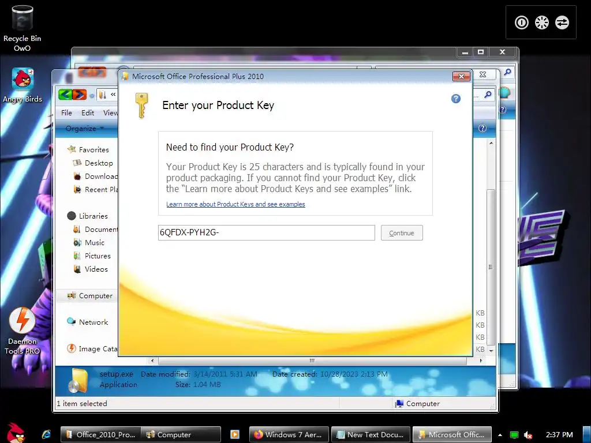Viewport: 591px width, 443px height.
Task: Click the horizontal scroll left arrow in Explorer
Action: 152,361
